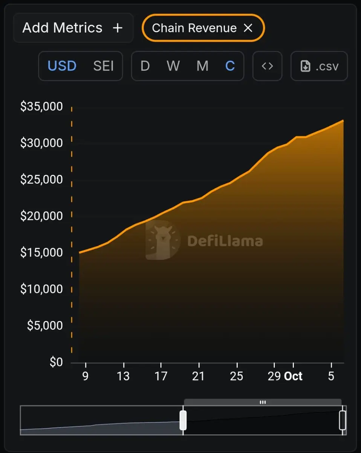Download the .csv file

pyautogui.click(x=319, y=66)
